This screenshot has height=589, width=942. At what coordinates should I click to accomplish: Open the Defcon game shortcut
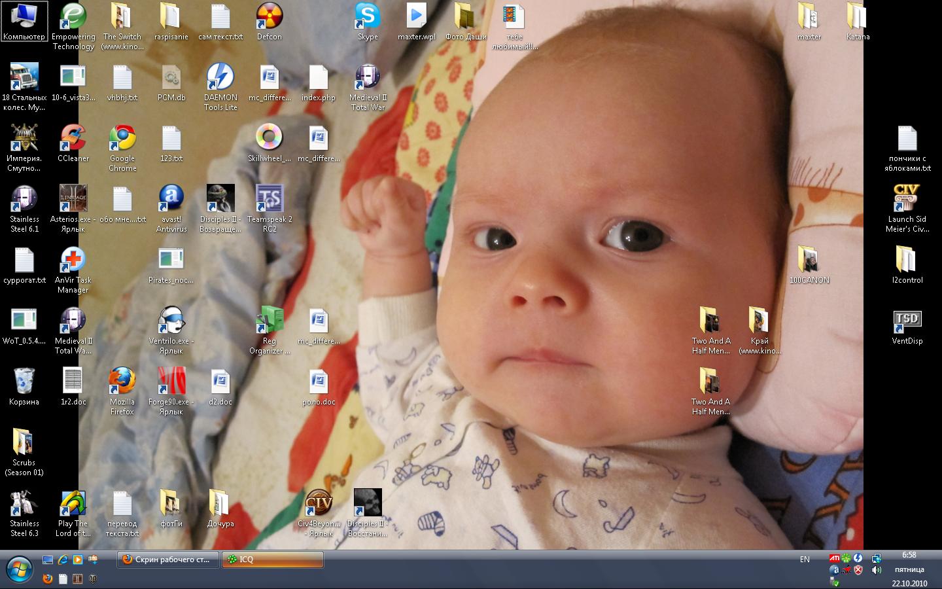(x=270, y=17)
